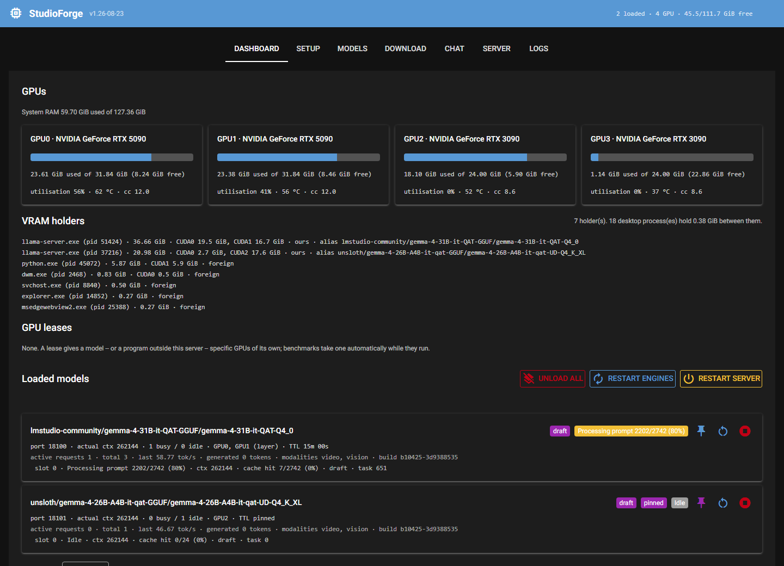Click the Loaded models heading
The height and width of the screenshot is (566, 784).
[x=55, y=379]
